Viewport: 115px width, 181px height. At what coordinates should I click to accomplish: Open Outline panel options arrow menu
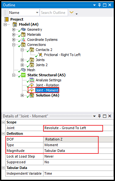(95, 5)
